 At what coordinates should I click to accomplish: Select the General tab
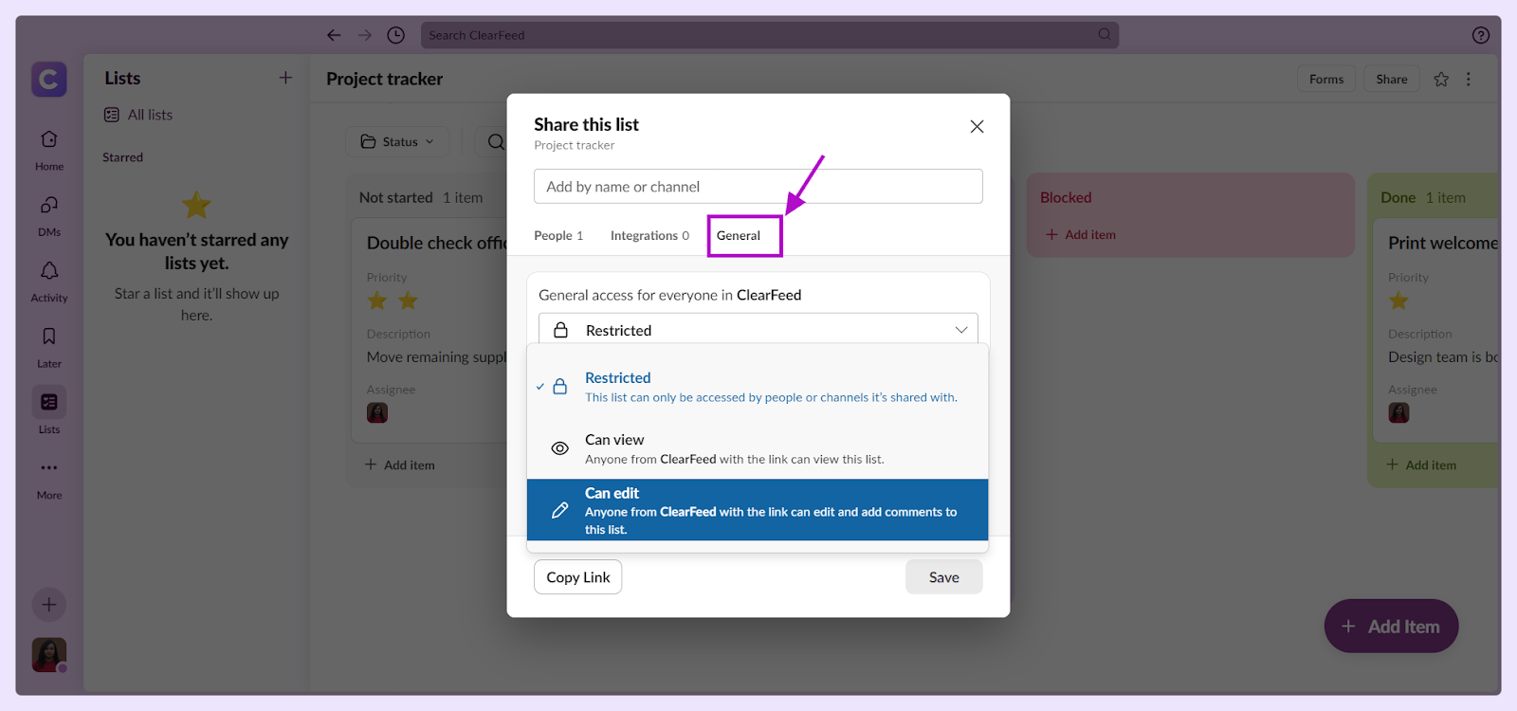(x=739, y=236)
